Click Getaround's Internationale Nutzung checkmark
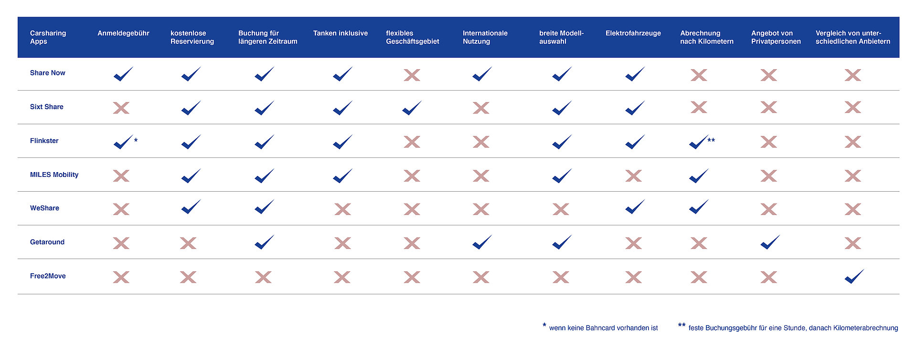Image resolution: width=917 pixels, height=349 pixels. pos(482,242)
